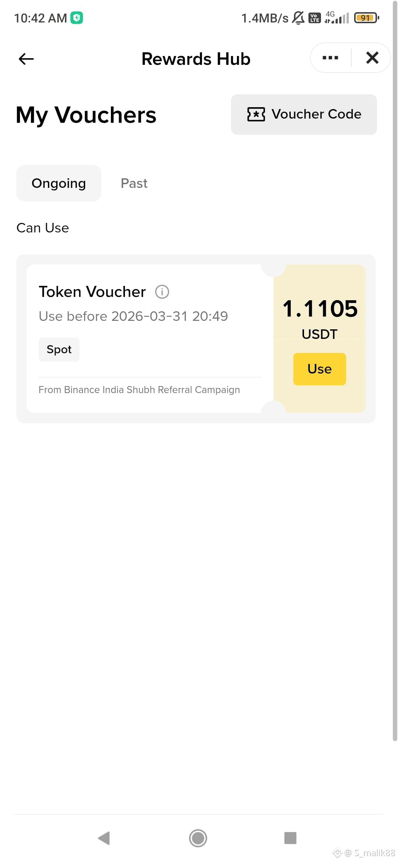Image resolution: width=398 pixels, height=862 pixels.
Task: Switch to the Past vouchers tab
Action: click(x=134, y=183)
